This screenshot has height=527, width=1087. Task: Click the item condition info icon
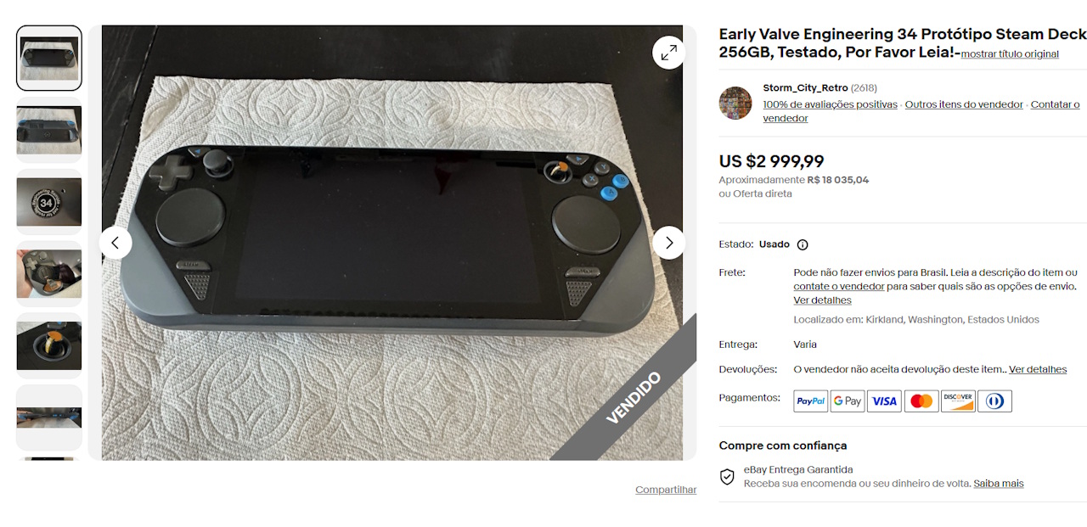[803, 244]
